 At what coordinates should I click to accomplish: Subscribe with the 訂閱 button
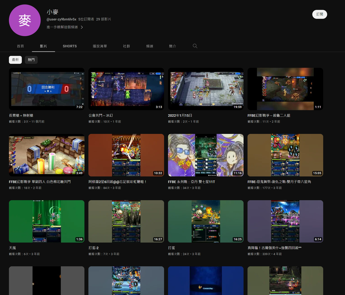pos(319,14)
